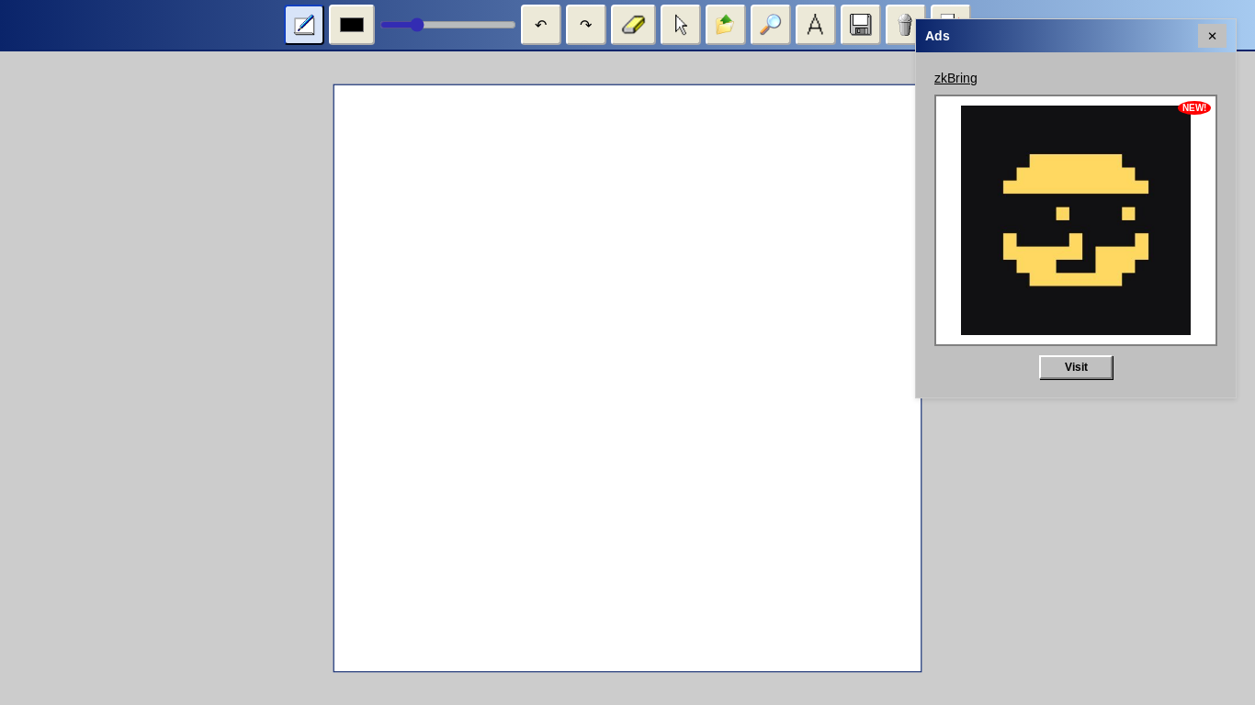Undo the last action

541,25
